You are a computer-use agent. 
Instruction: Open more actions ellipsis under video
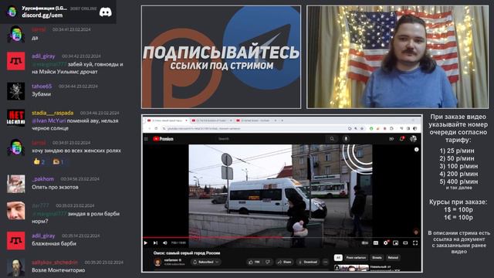(x=326, y=262)
